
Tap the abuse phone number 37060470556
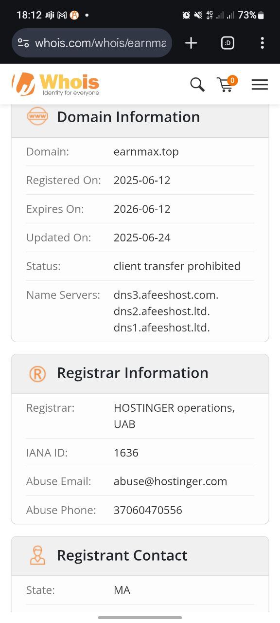pos(148,510)
